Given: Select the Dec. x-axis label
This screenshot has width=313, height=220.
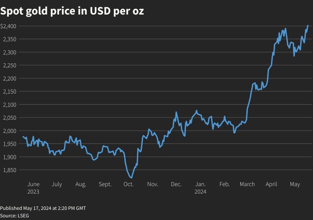Looking at the screenshot, I should (x=176, y=185).
